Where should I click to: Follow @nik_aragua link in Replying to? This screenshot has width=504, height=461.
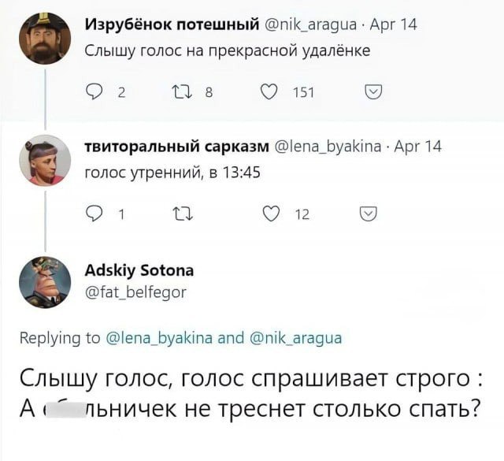tap(295, 338)
